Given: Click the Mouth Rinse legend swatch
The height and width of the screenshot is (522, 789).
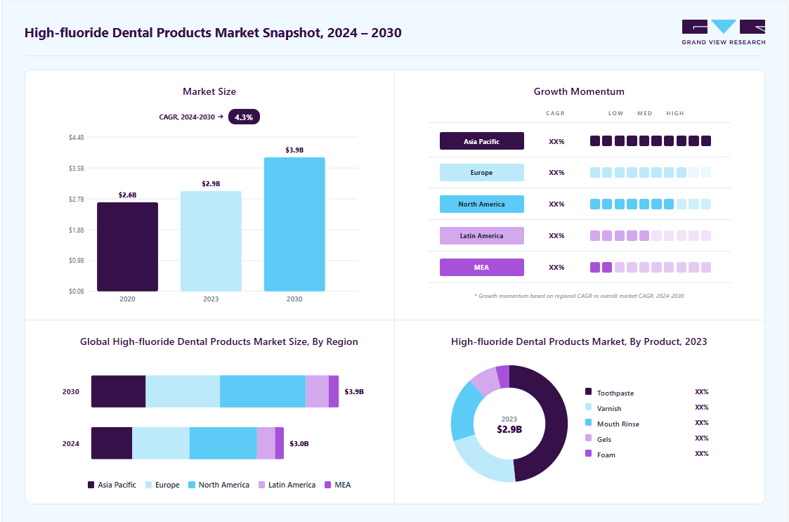Looking at the screenshot, I should [x=588, y=422].
